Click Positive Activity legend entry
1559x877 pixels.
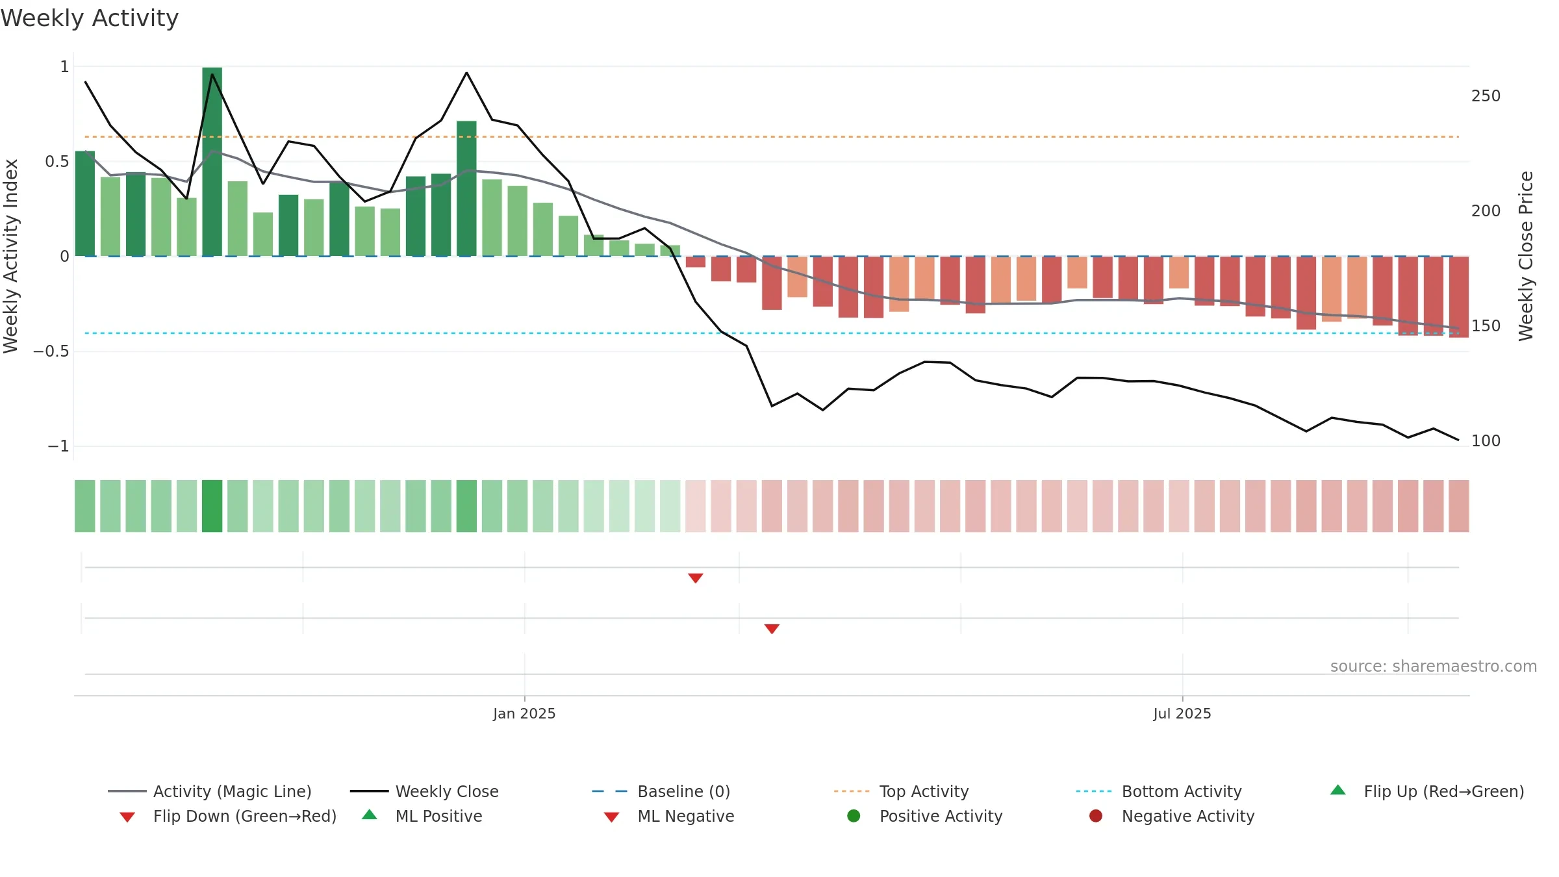coord(925,816)
